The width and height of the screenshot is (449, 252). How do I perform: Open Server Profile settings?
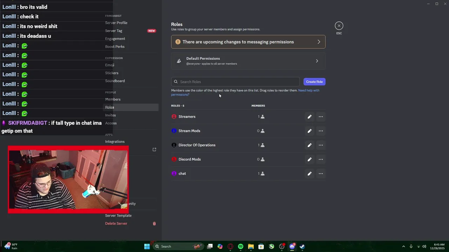116,23
